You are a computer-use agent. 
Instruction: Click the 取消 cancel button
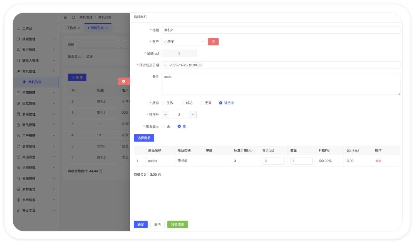(157, 225)
